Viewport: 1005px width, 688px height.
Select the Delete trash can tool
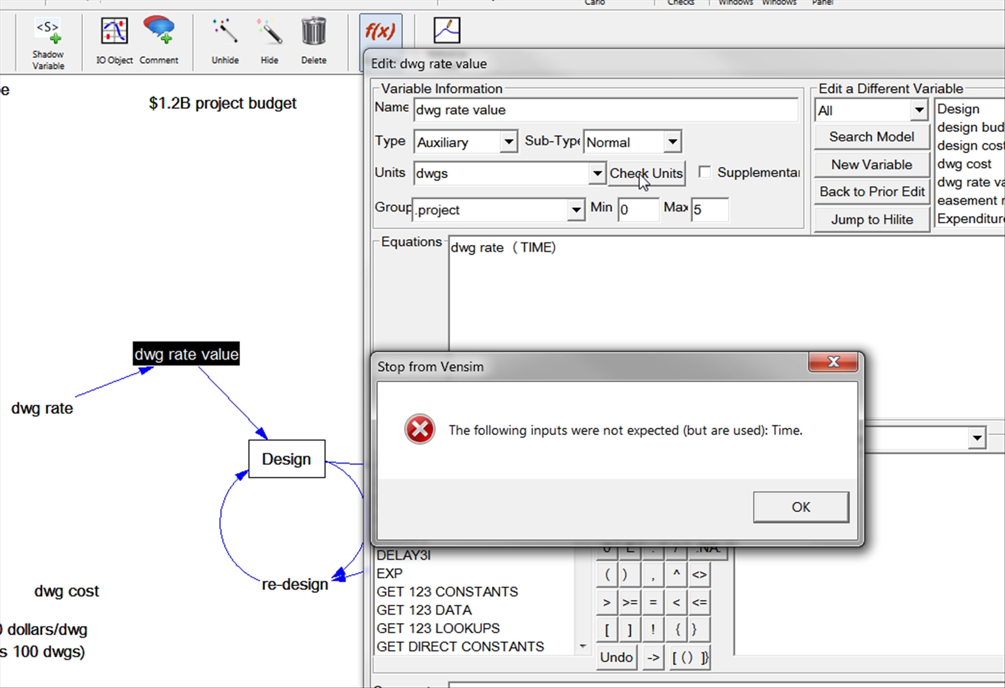click(x=313, y=41)
